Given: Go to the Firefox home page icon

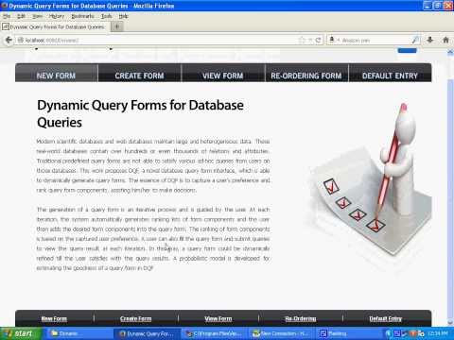Looking at the screenshot, I should [x=445, y=40].
